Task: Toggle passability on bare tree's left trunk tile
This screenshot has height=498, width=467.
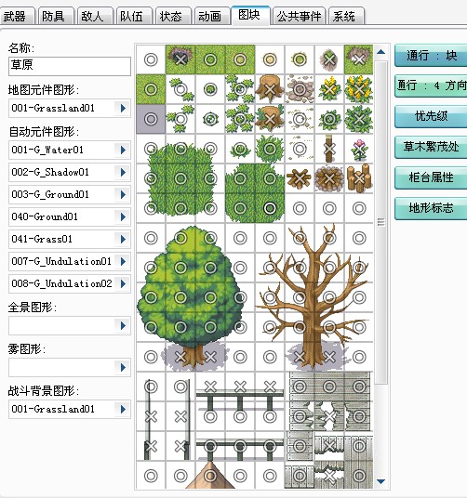Action: (x=300, y=357)
